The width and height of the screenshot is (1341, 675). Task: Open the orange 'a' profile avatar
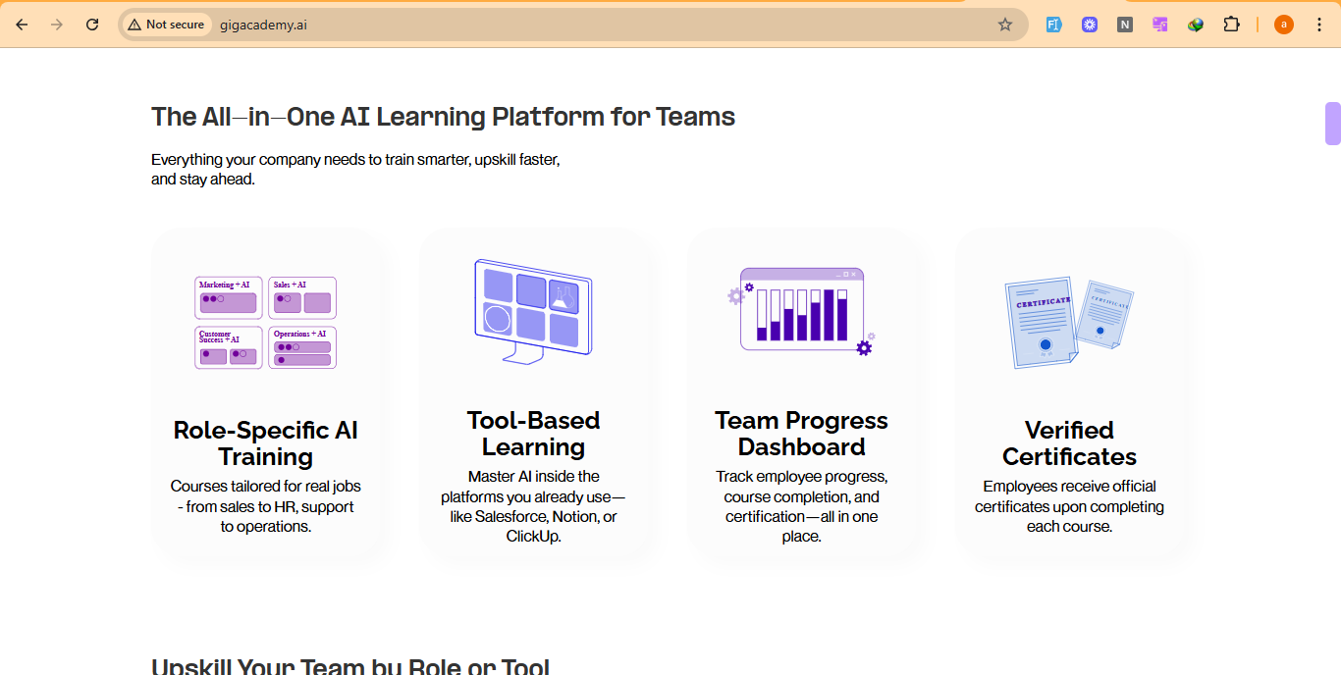pyautogui.click(x=1283, y=25)
